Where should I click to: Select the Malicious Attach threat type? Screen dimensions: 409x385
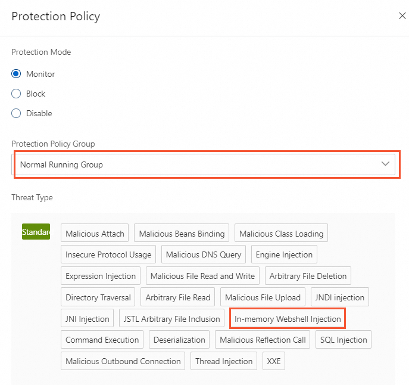(x=95, y=234)
